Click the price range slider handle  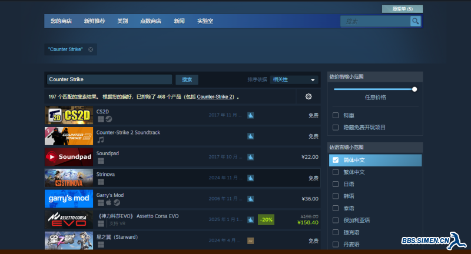click(x=414, y=89)
